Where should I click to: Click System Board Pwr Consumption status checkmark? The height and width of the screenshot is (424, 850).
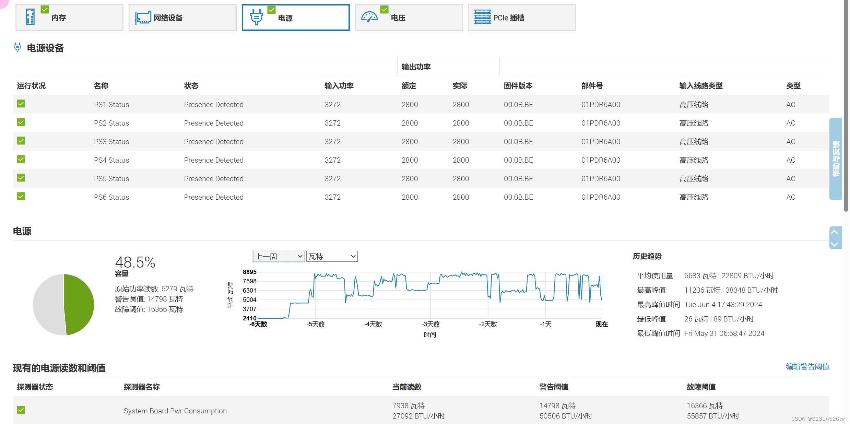(x=21, y=410)
